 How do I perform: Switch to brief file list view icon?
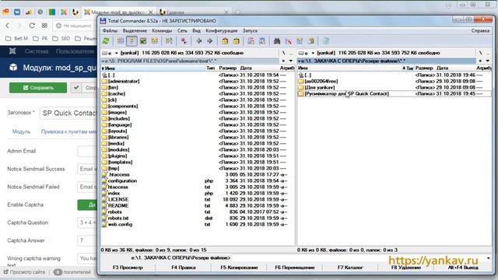(121, 41)
